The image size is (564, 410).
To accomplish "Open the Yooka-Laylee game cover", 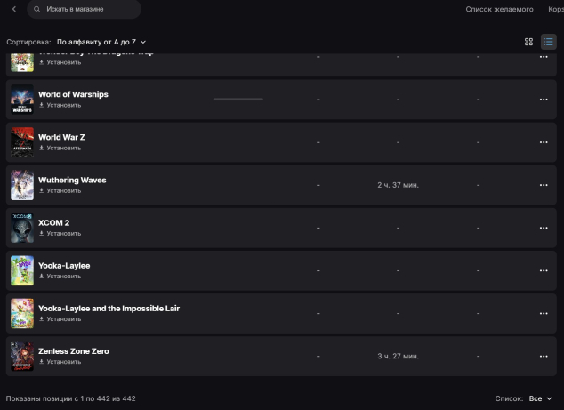I will (22, 270).
